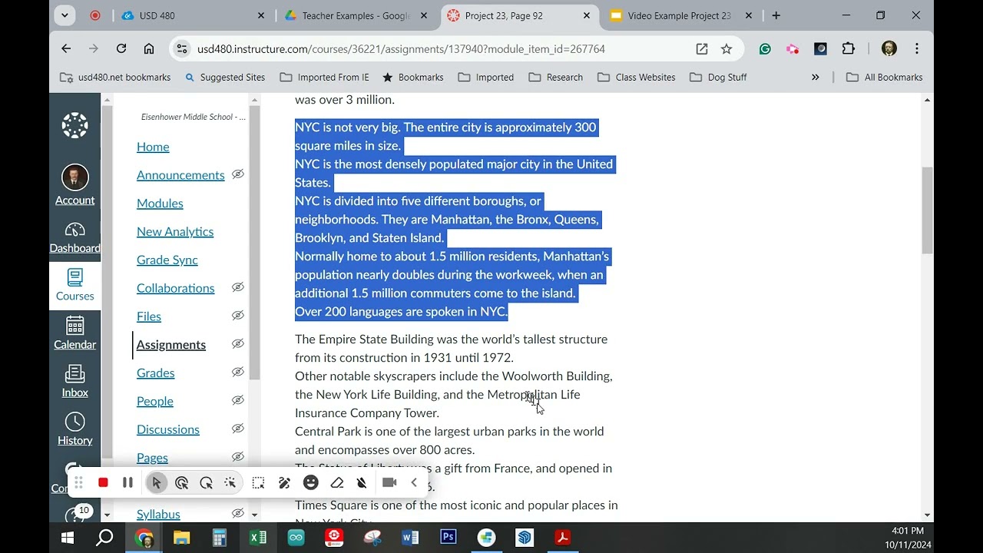
Task: Open New Analytics in course menu
Action: (x=175, y=232)
